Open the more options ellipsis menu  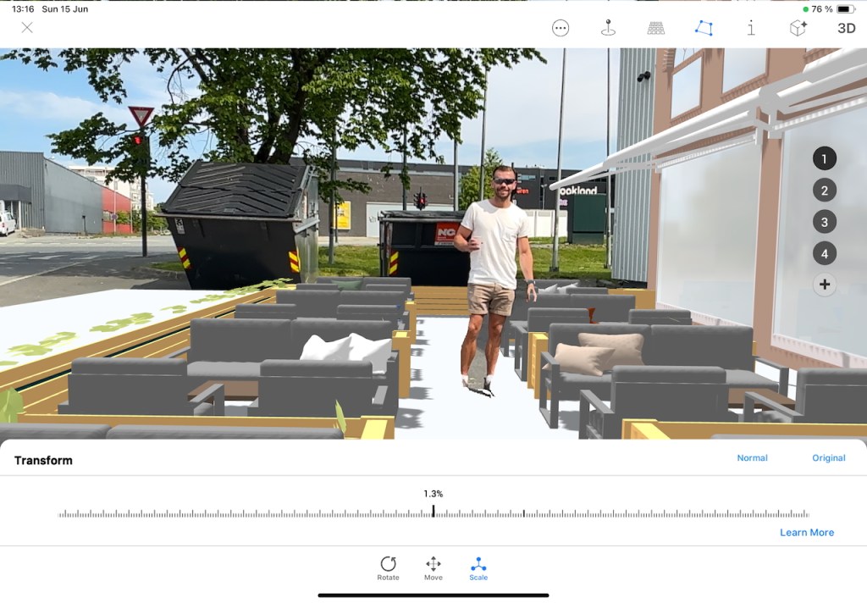[x=561, y=28]
